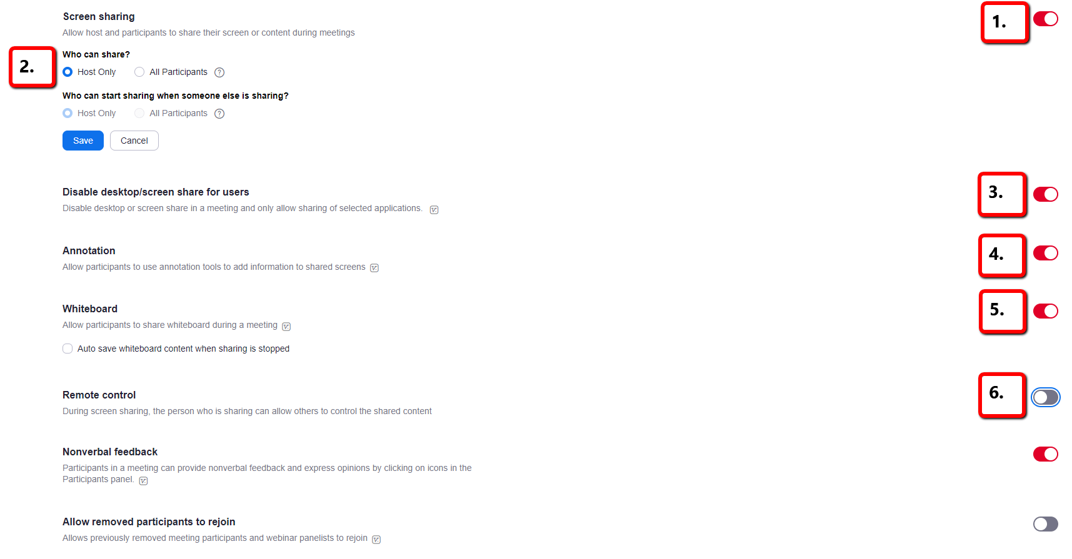
Task: Toggle off Screen sharing switch
Action: click(1046, 19)
